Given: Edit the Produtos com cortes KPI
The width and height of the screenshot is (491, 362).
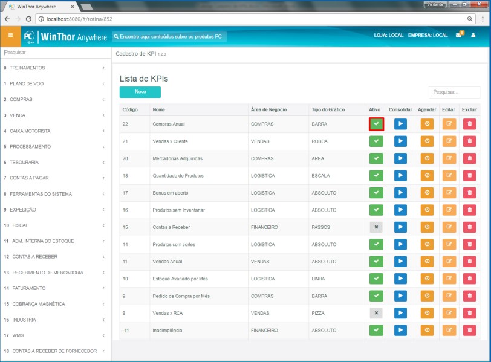Looking at the screenshot, I should tap(449, 244).
